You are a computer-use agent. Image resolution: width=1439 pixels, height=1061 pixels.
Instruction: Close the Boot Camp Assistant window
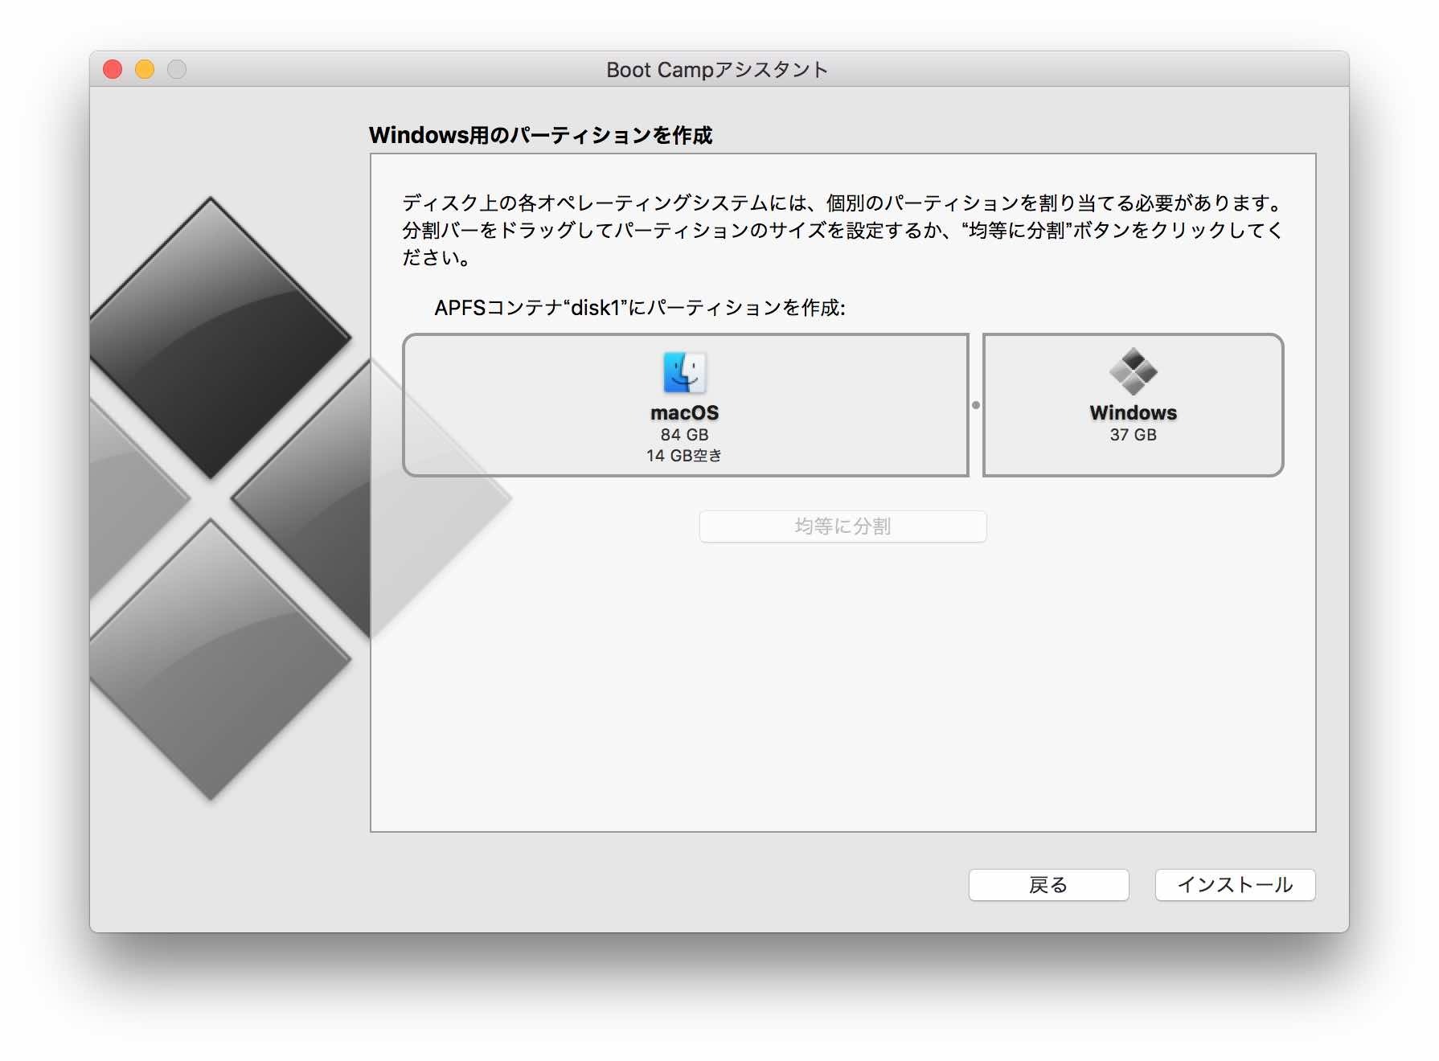click(x=113, y=70)
